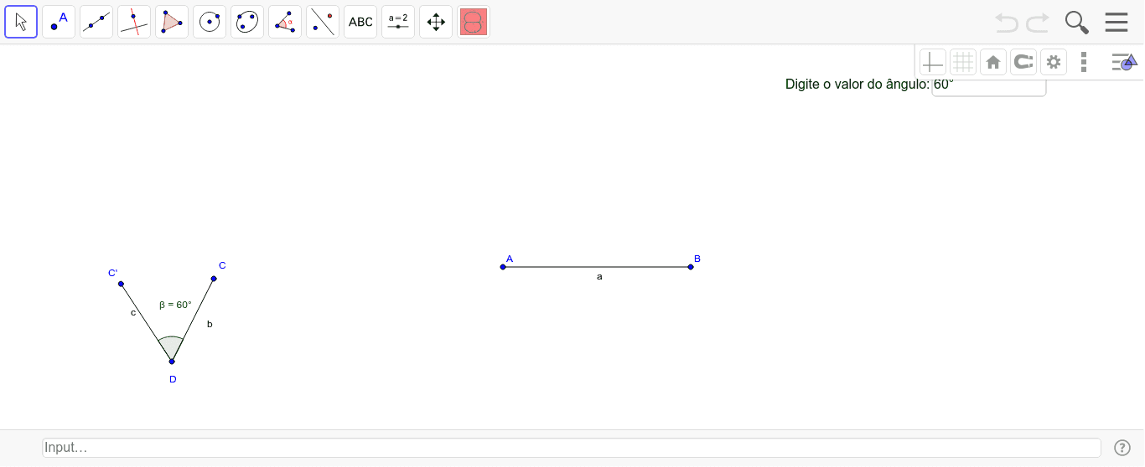Click the home standard view button

993,62
